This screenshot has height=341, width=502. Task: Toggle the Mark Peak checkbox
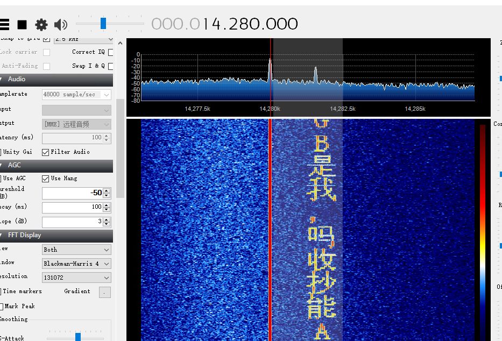pos(1,307)
